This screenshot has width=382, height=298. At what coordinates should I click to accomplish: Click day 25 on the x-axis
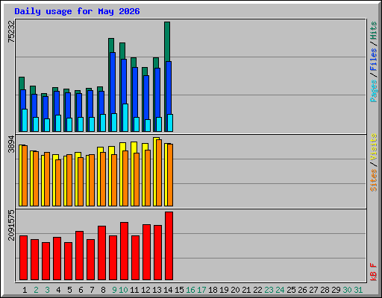point(291,290)
